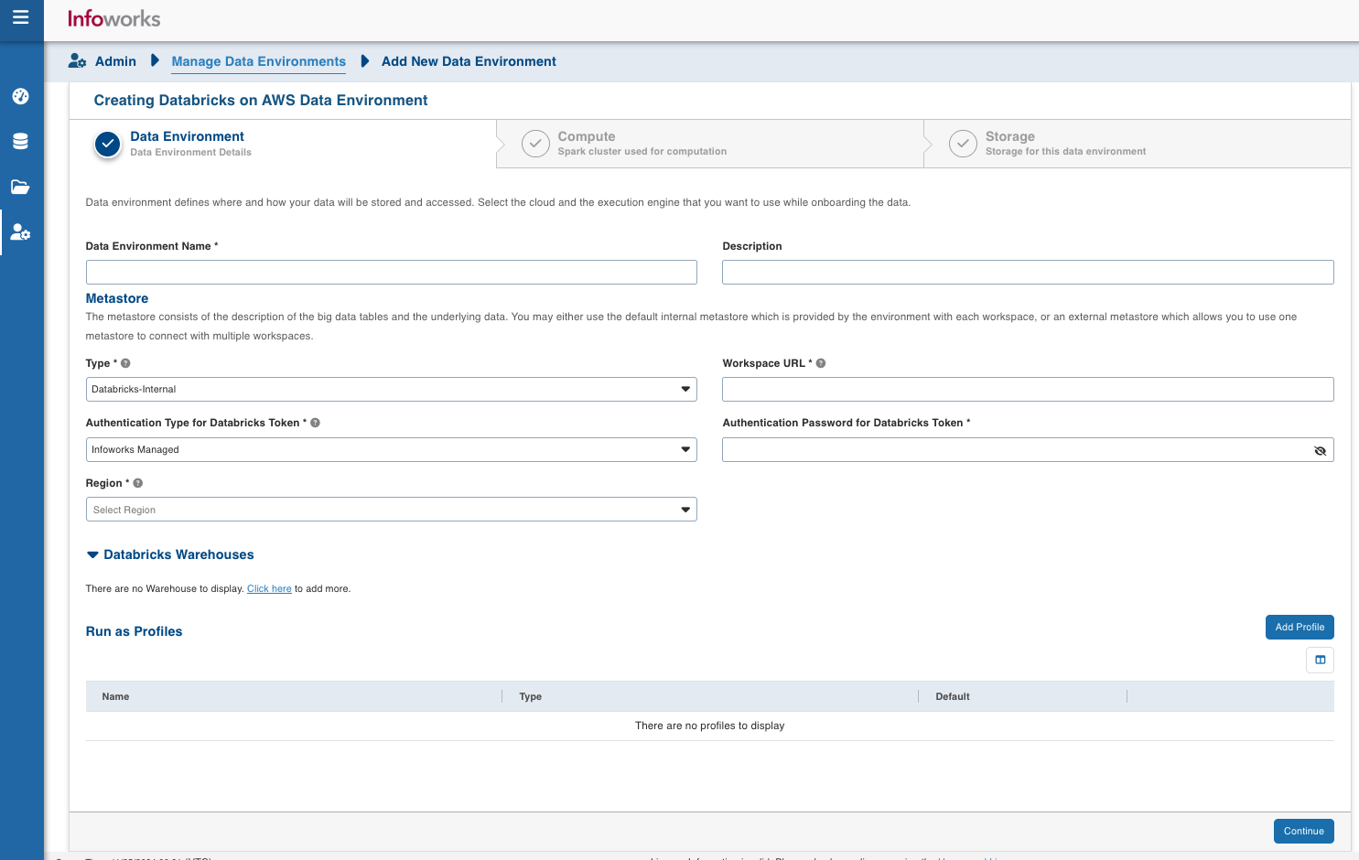Open Authentication Type for Databricks Token dropdown
The height and width of the screenshot is (860, 1359).
[392, 449]
